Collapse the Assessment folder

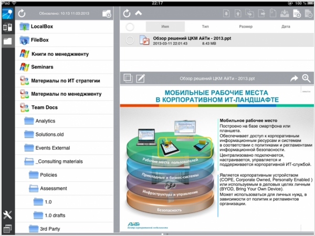tap(33, 188)
